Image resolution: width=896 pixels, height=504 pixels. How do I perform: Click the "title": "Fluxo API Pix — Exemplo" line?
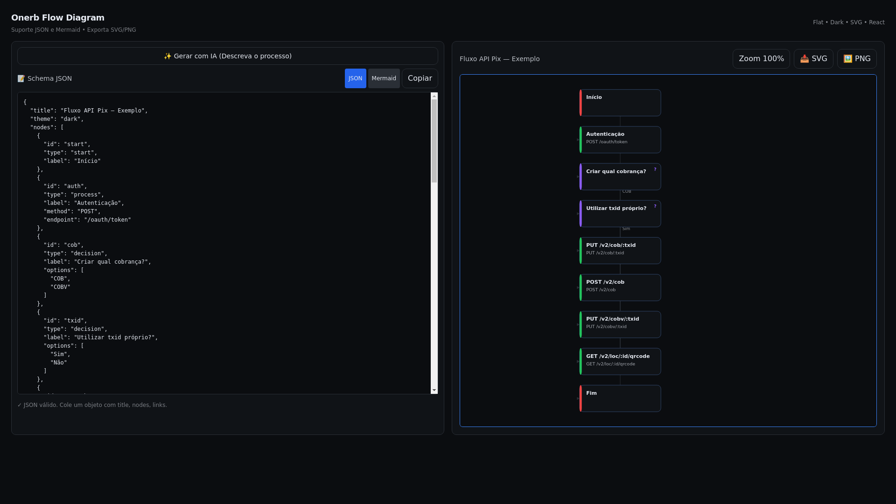[89, 111]
